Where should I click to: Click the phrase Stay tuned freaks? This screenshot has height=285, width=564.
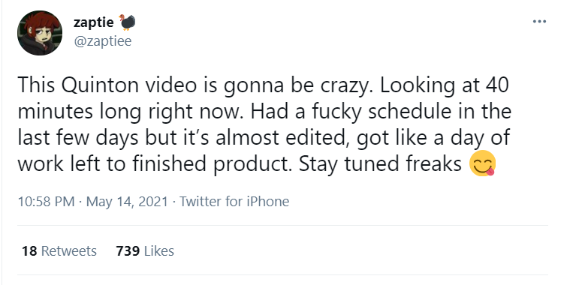pos(380,164)
